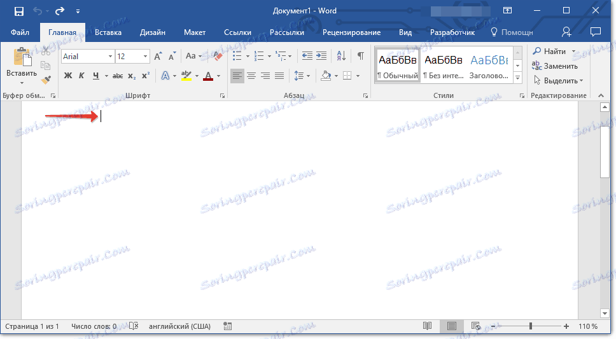Image resolution: width=616 pixels, height=339 pixels.
Task: Click the Shading paint bucket icon
Action: [326, 76]
